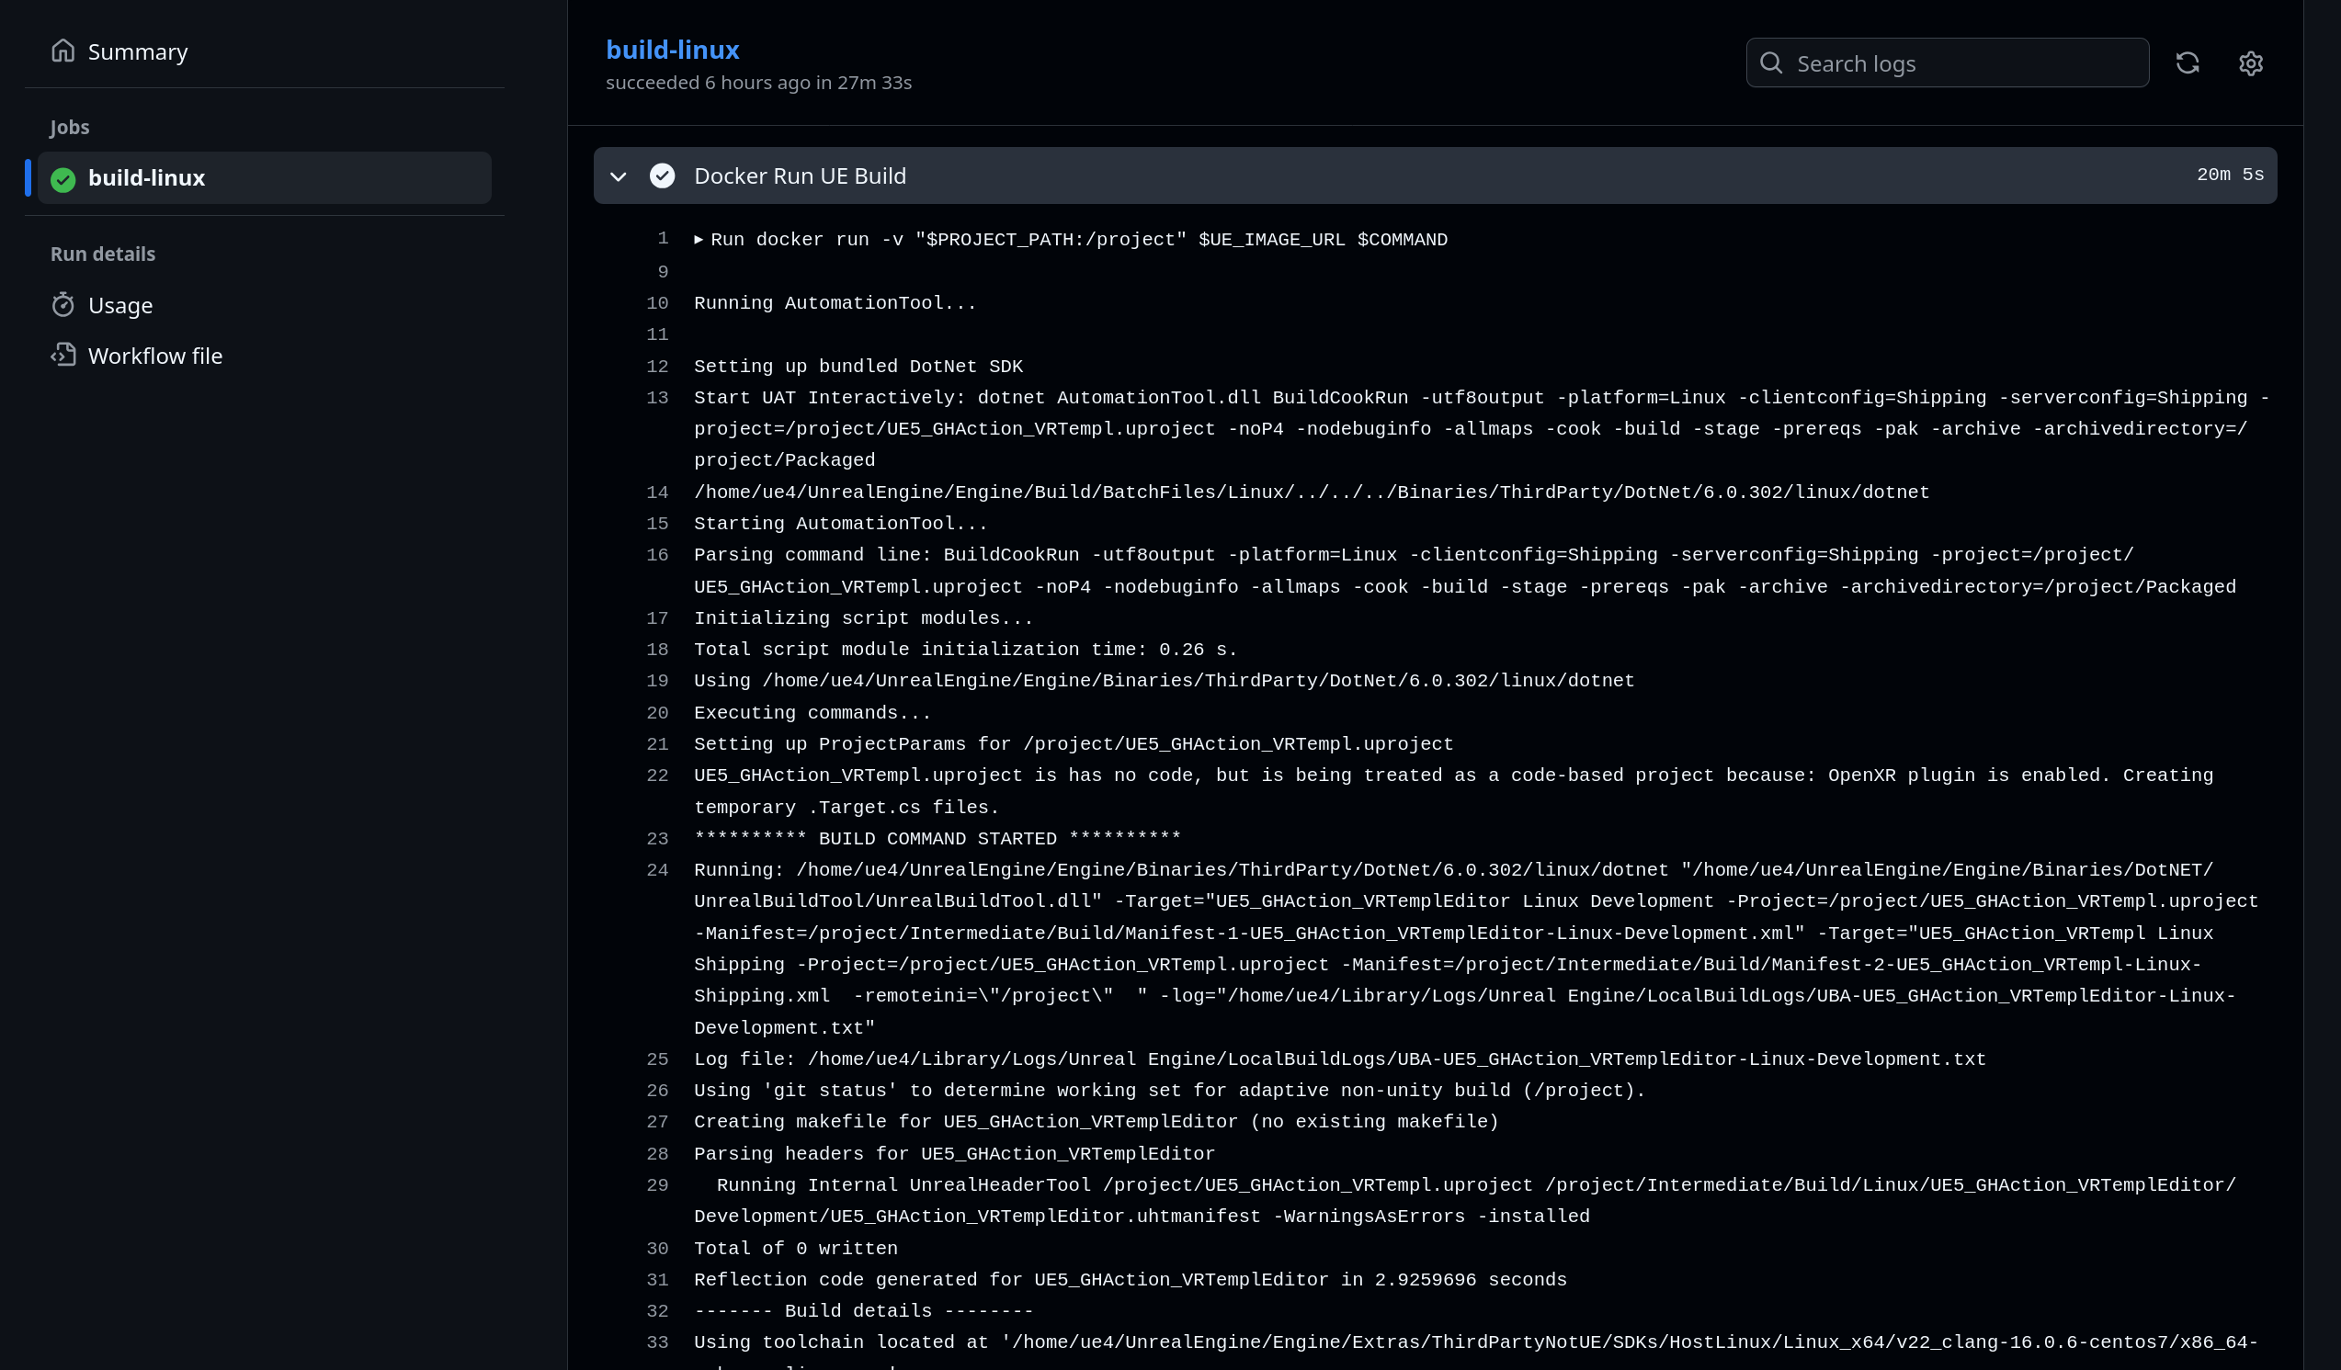The image size is (2341, 1370).
Task: Click log line number 23
Action: tap(657, 839)
